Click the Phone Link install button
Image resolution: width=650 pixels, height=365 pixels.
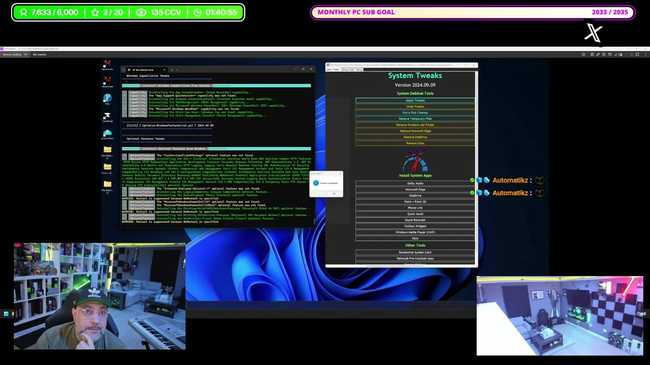click(x=415, y=208)
